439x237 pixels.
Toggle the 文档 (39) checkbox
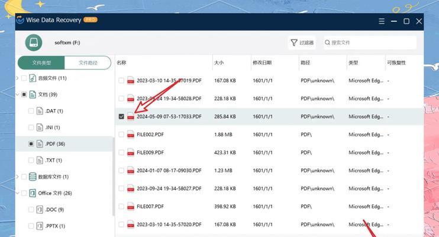24,95
